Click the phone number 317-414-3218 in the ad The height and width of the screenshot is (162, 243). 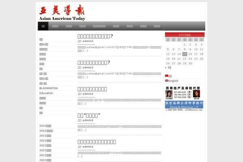[x=180, y=97]
